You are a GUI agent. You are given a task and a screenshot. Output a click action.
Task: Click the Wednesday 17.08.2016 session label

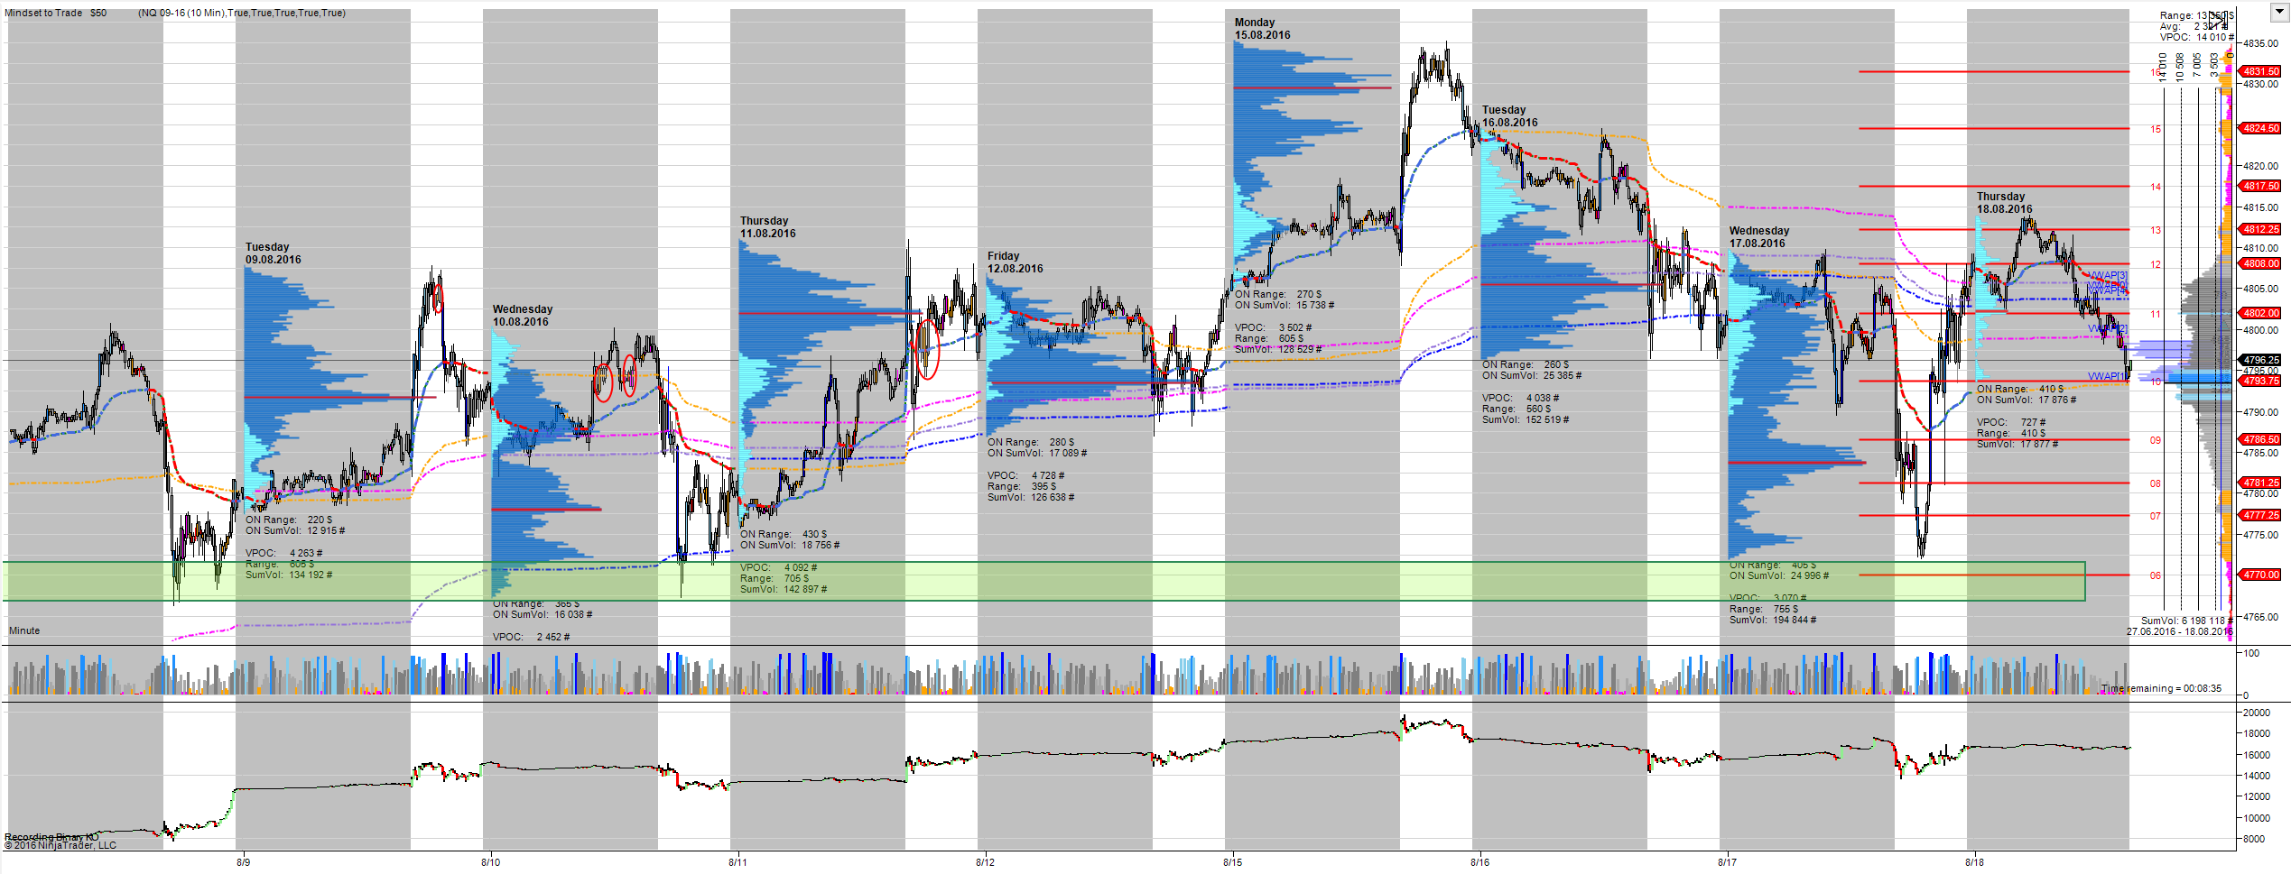[x=1759, y=237]
